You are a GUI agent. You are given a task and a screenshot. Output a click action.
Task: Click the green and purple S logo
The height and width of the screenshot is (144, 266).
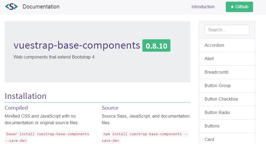tap(11, 7)
